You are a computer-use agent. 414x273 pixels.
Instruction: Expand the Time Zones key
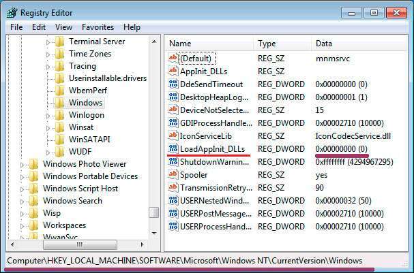click(x=48, y=54)
